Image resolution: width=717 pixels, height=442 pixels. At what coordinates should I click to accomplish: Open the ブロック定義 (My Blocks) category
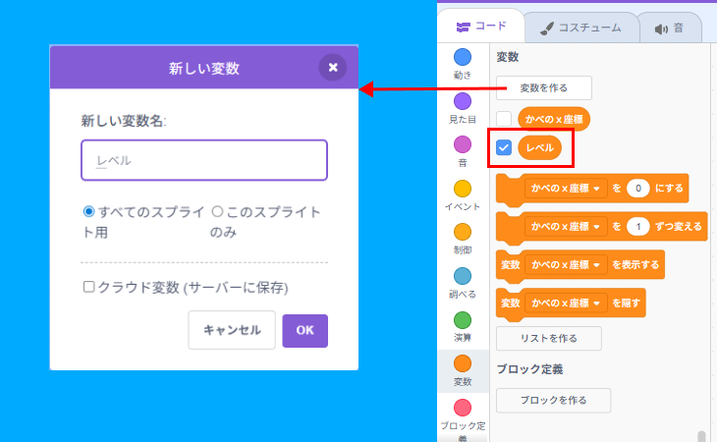[x=462, y=407]
